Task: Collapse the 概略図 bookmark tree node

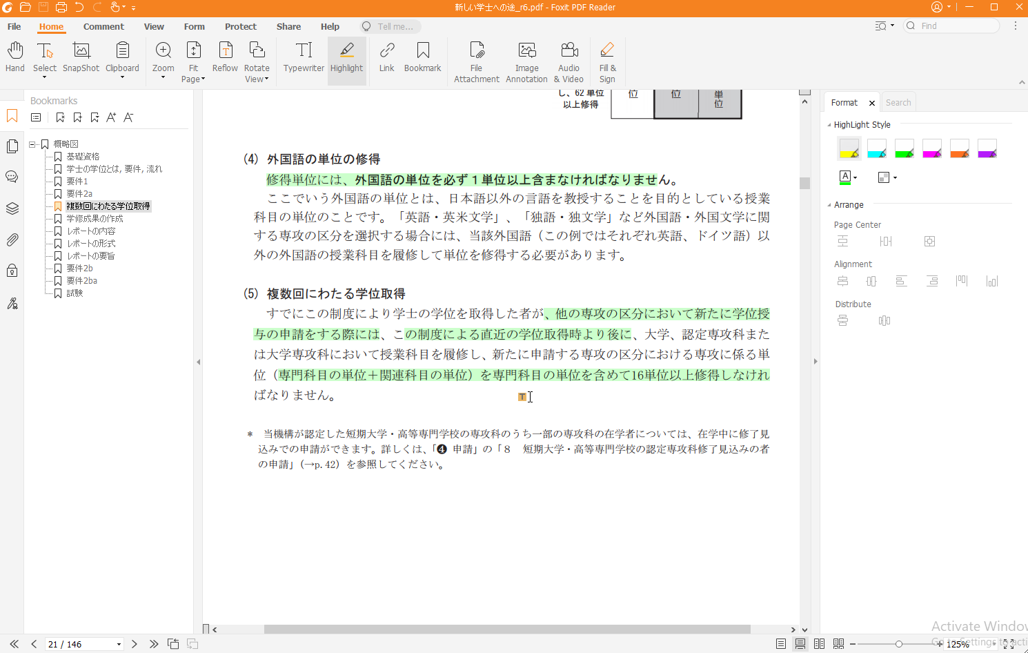Action: pos(32,144)
